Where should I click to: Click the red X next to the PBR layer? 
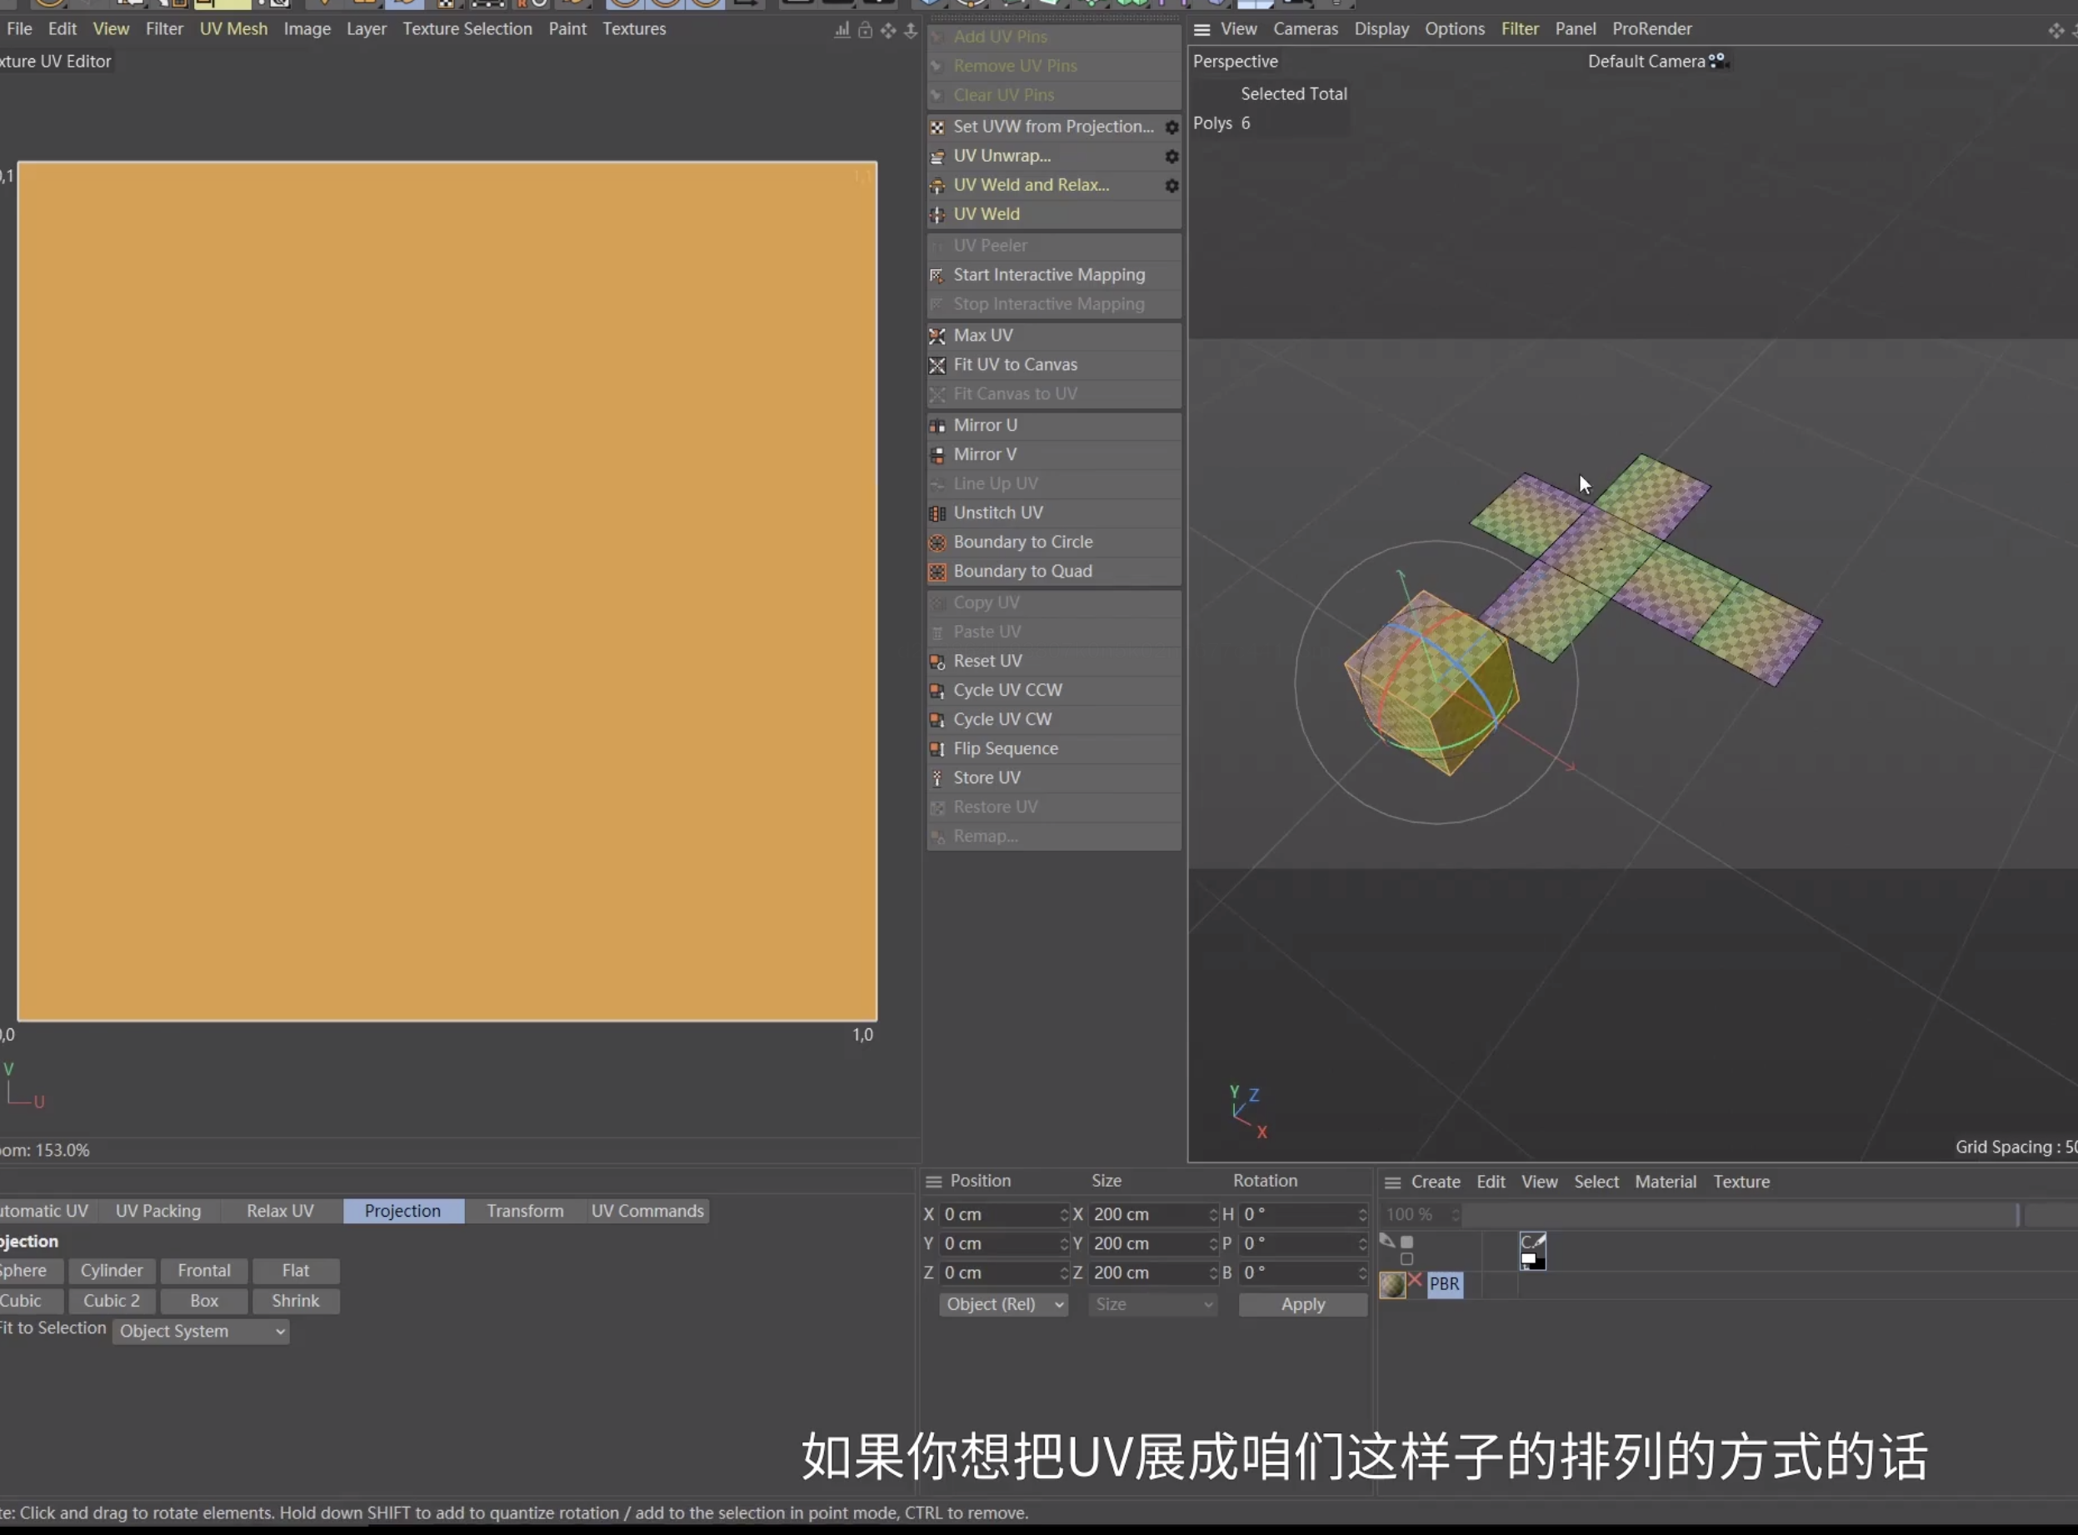click(1415, 1280)
